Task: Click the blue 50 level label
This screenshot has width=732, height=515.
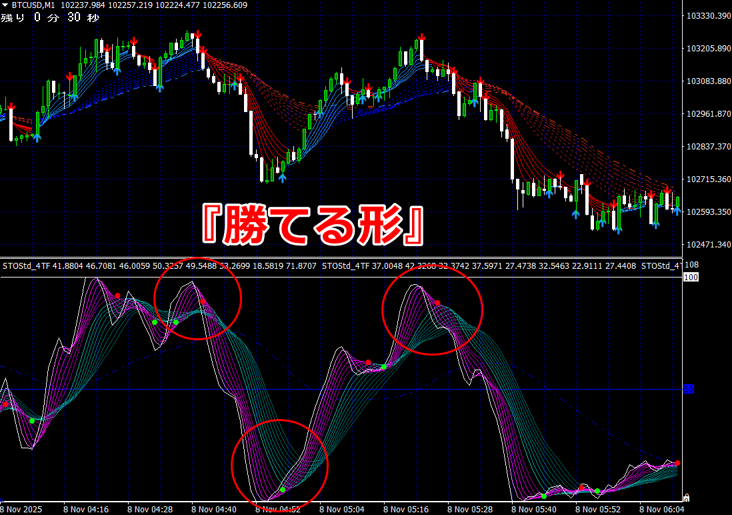Action: (689, 389)
